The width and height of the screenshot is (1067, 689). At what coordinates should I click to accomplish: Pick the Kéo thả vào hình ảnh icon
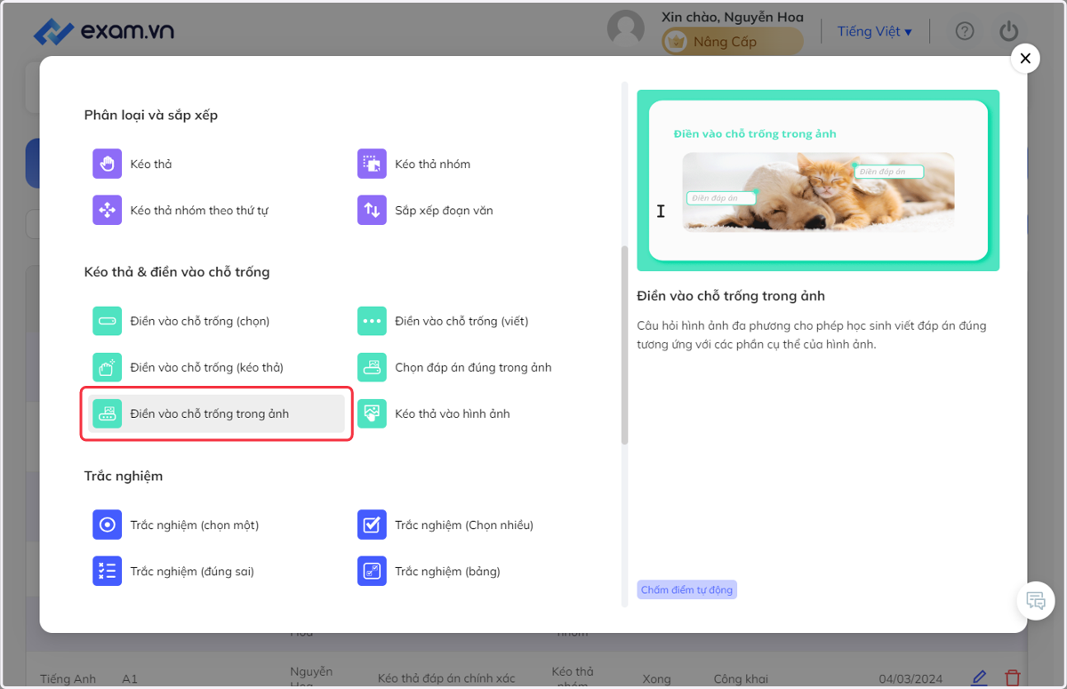tap(372, 413)
